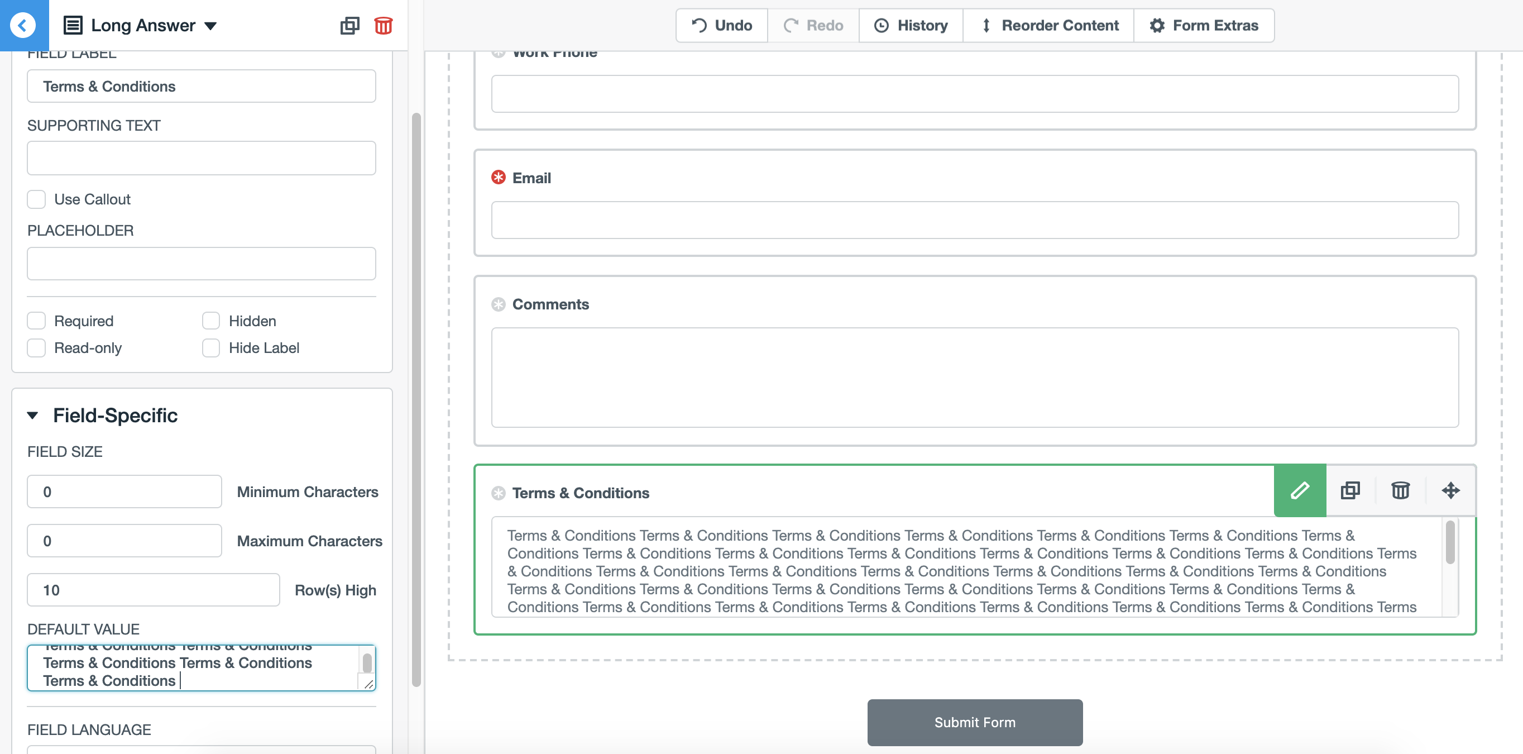Open the Terms & Conditions field editor with pencil icon
Viewport: 1523px width, 754px height.
point(1299,490)
